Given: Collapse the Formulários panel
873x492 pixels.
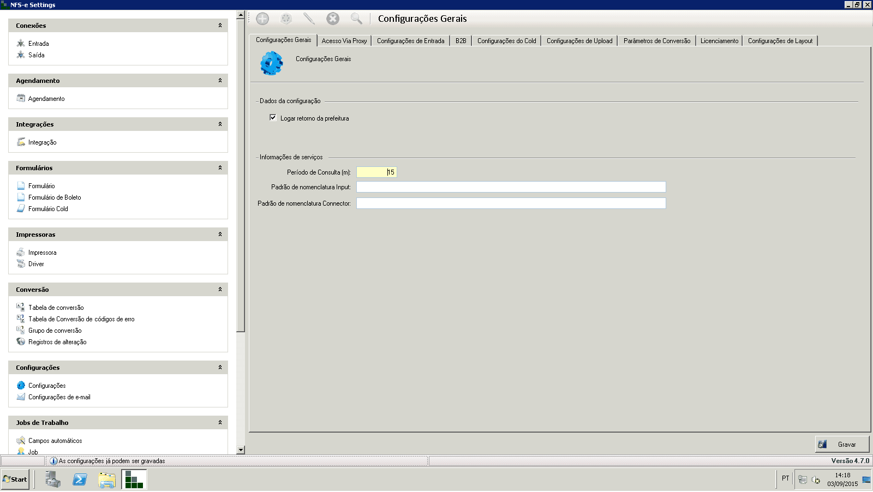Looking at the screenshot, I should 220,168.
